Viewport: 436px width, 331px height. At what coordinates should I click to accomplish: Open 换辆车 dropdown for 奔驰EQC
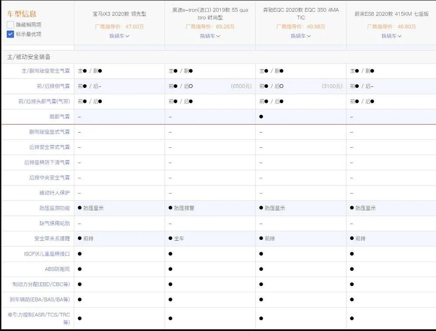click(301, 36)
